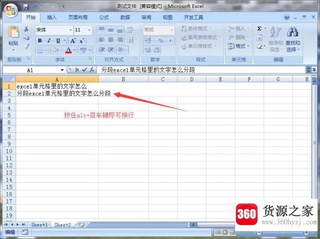320x239 pixels.
Task: Align text to middle
Action: (111, 30)
